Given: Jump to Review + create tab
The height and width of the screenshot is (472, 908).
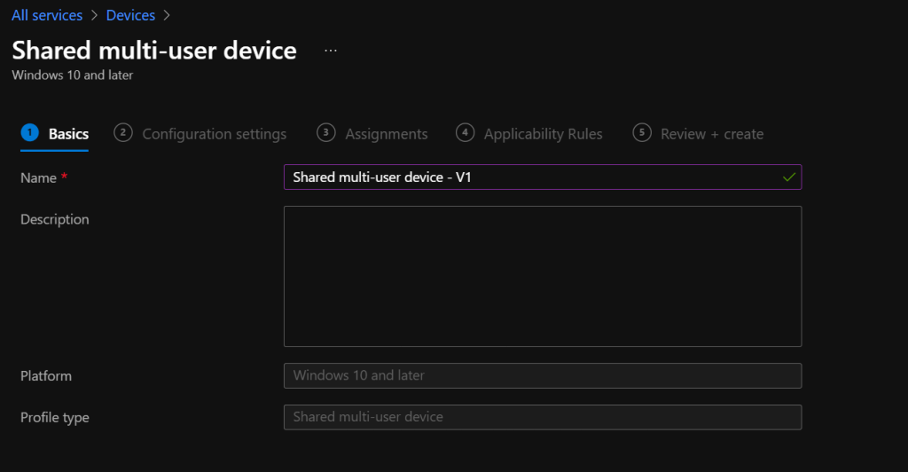Looking at the screenshot, I should tap(712, 134).
